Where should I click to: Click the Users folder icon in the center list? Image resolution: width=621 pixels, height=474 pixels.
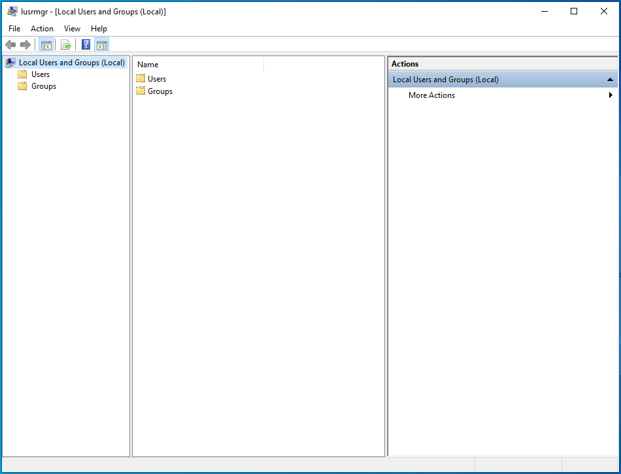point(141,78)
